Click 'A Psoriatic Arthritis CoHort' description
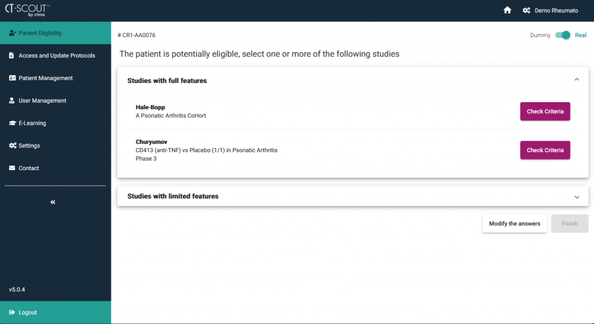Image resolution: width=594 pixels, height=324 pixels. (171, 116)
